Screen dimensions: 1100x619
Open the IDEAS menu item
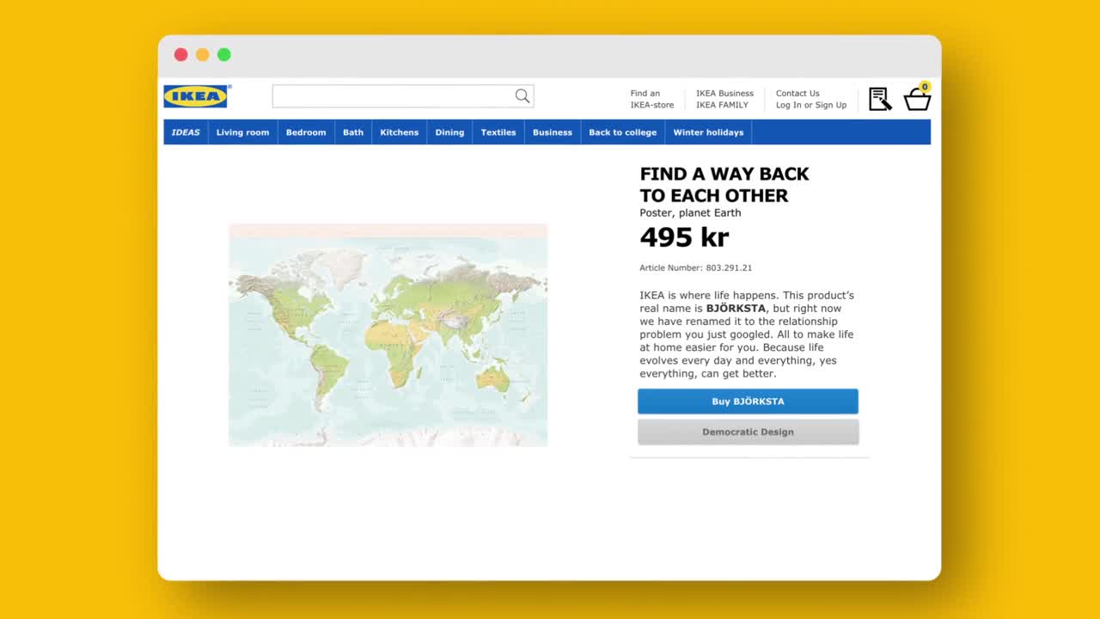pos(186,132)
